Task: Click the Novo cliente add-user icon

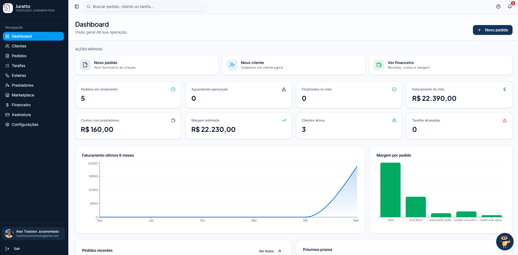Action: 232,65
